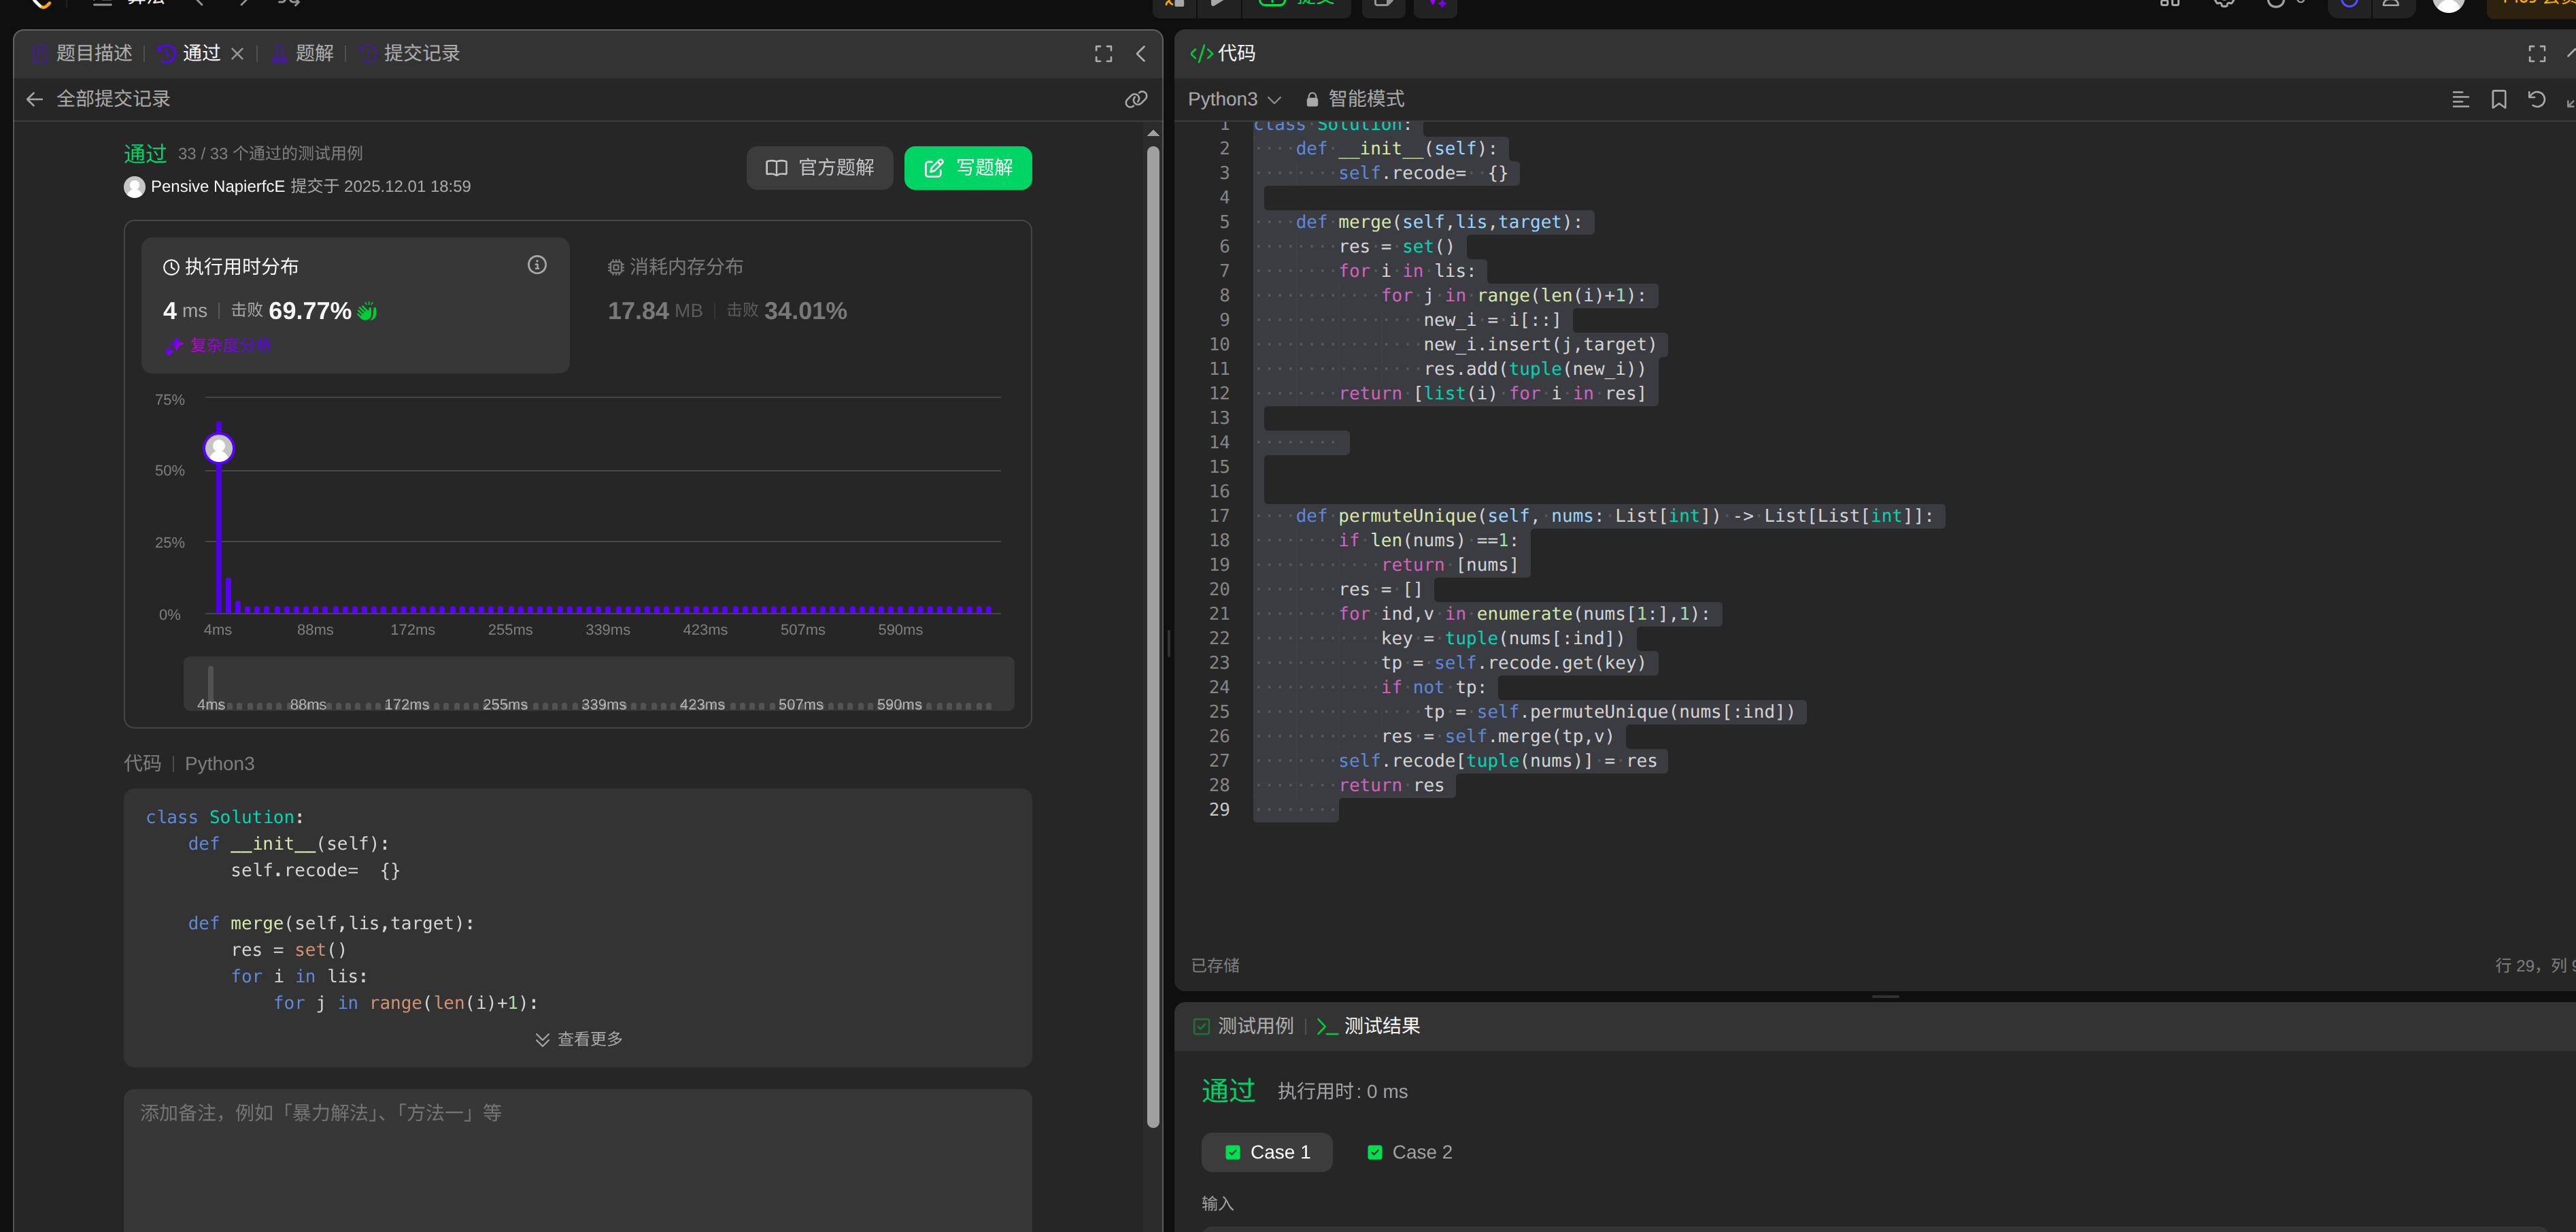Click the runtime distribution info icon

(537, 265)
